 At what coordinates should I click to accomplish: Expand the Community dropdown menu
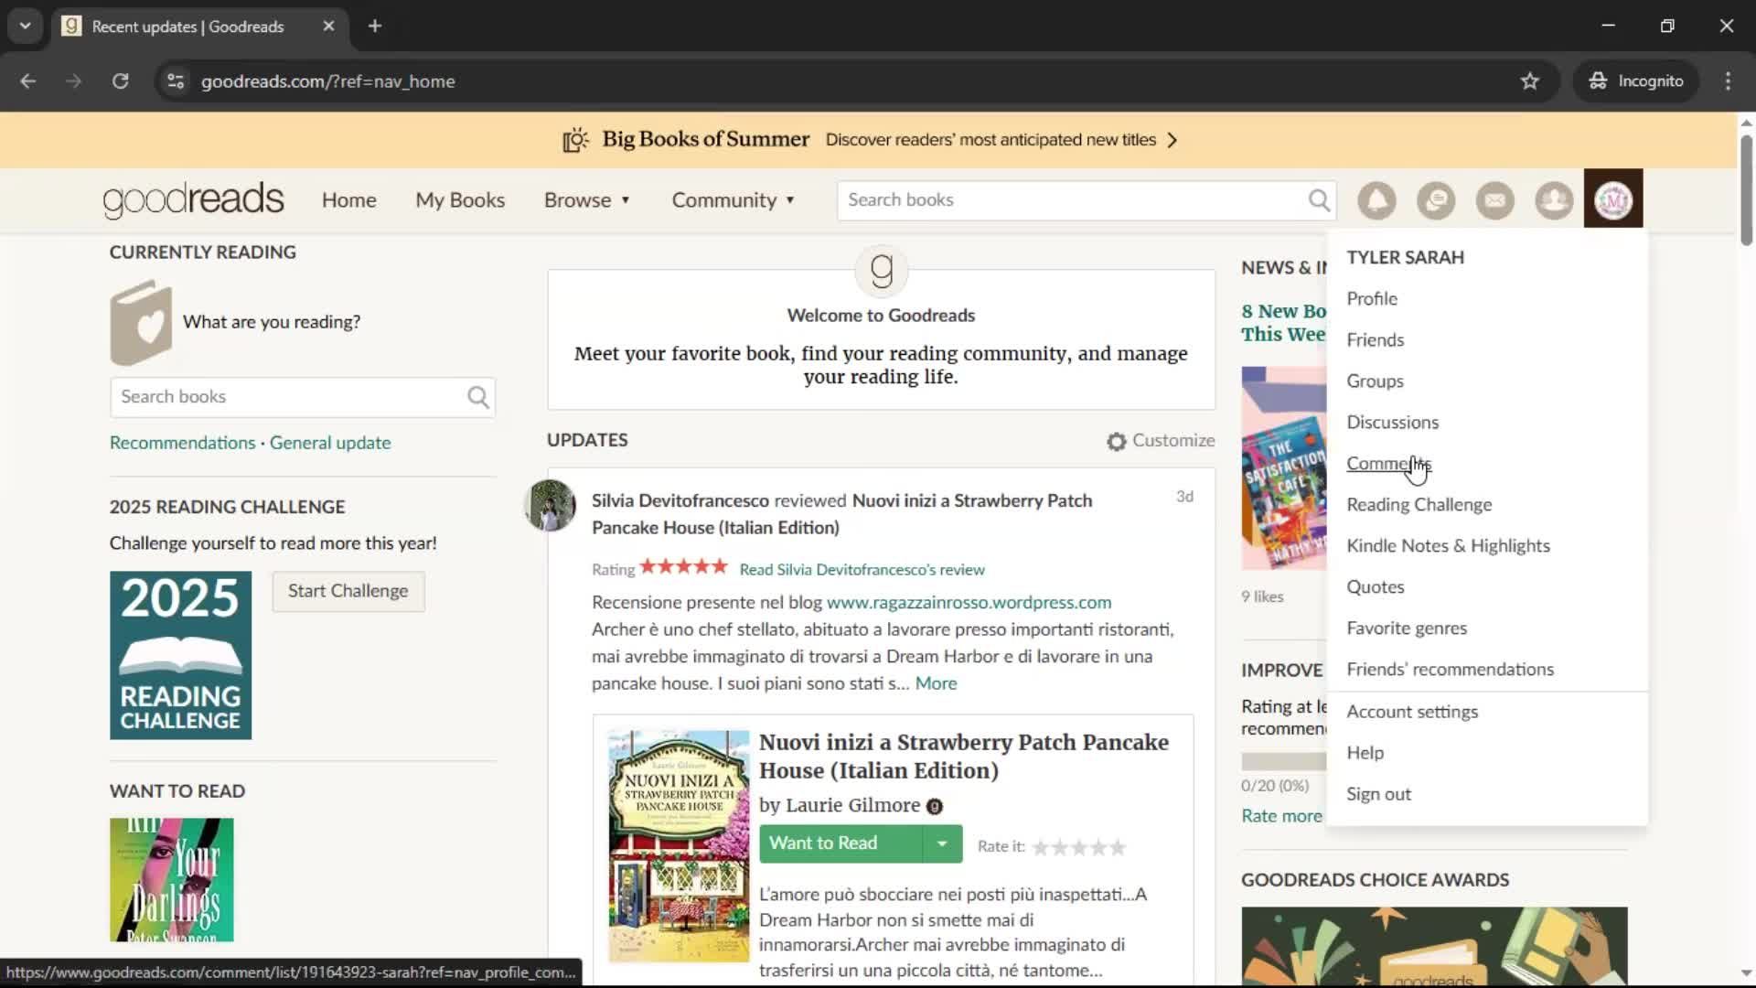(733, 200)
